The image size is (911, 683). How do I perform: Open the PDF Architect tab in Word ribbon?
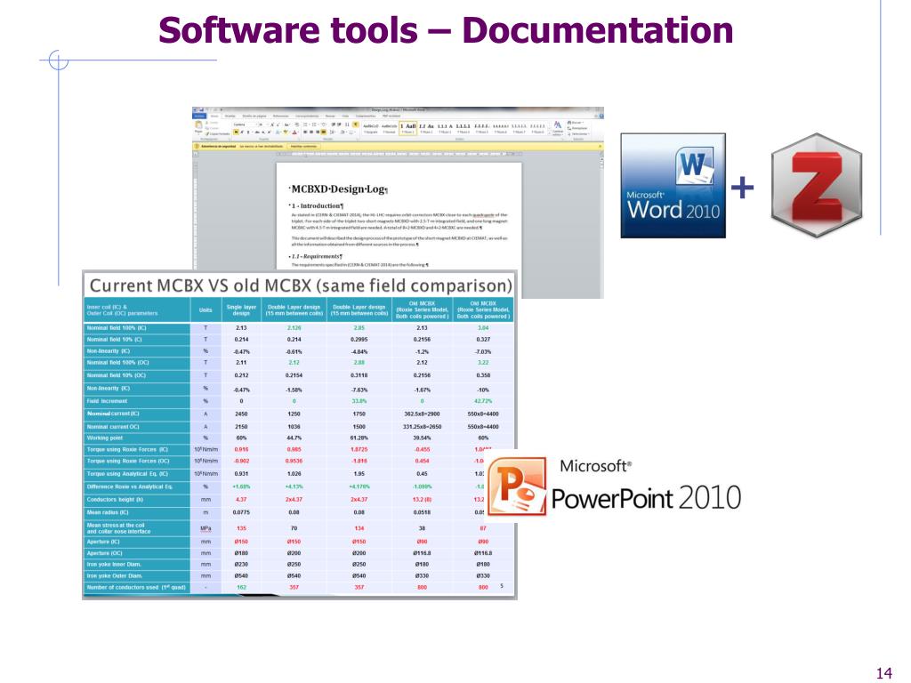coord(392,117)
